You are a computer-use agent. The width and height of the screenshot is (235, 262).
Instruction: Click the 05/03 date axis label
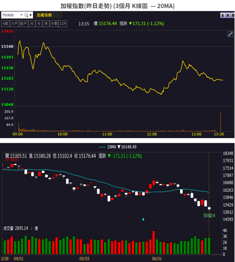pyautogui.click(x=84, y=259)
